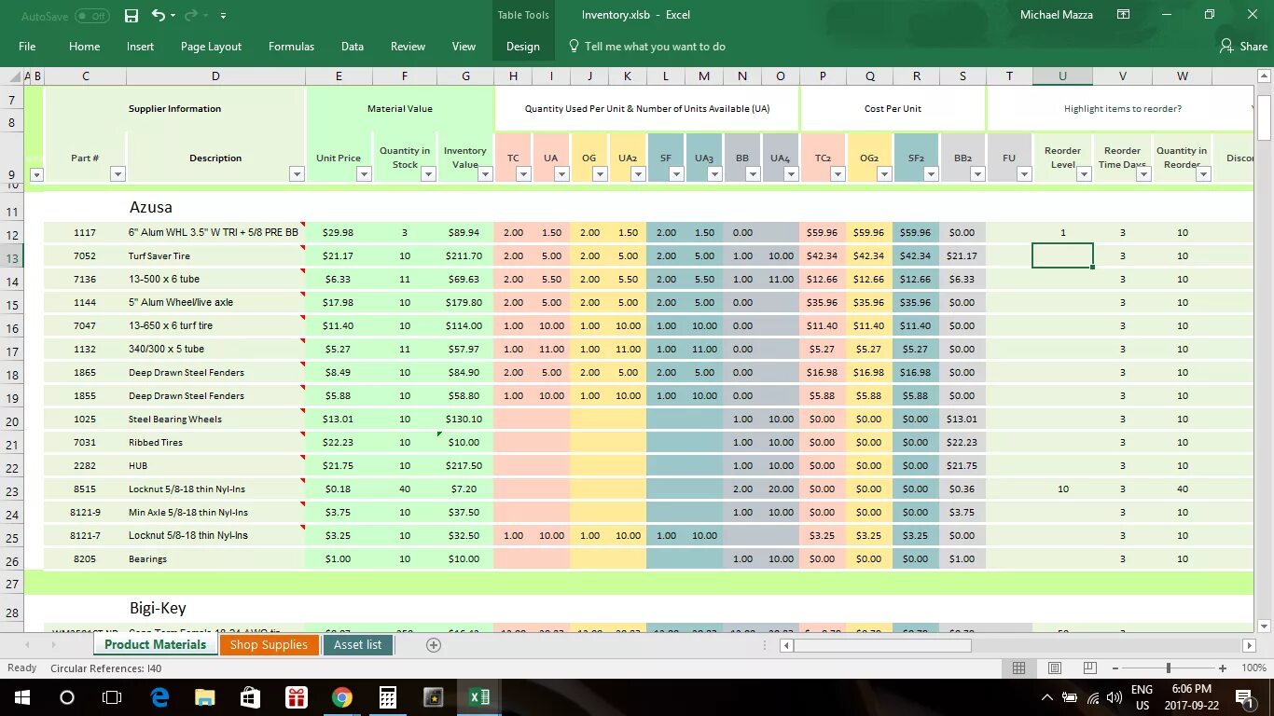
Task: Open the Quantity in Reorder filter dropdown
Action: pos(1203,173)
